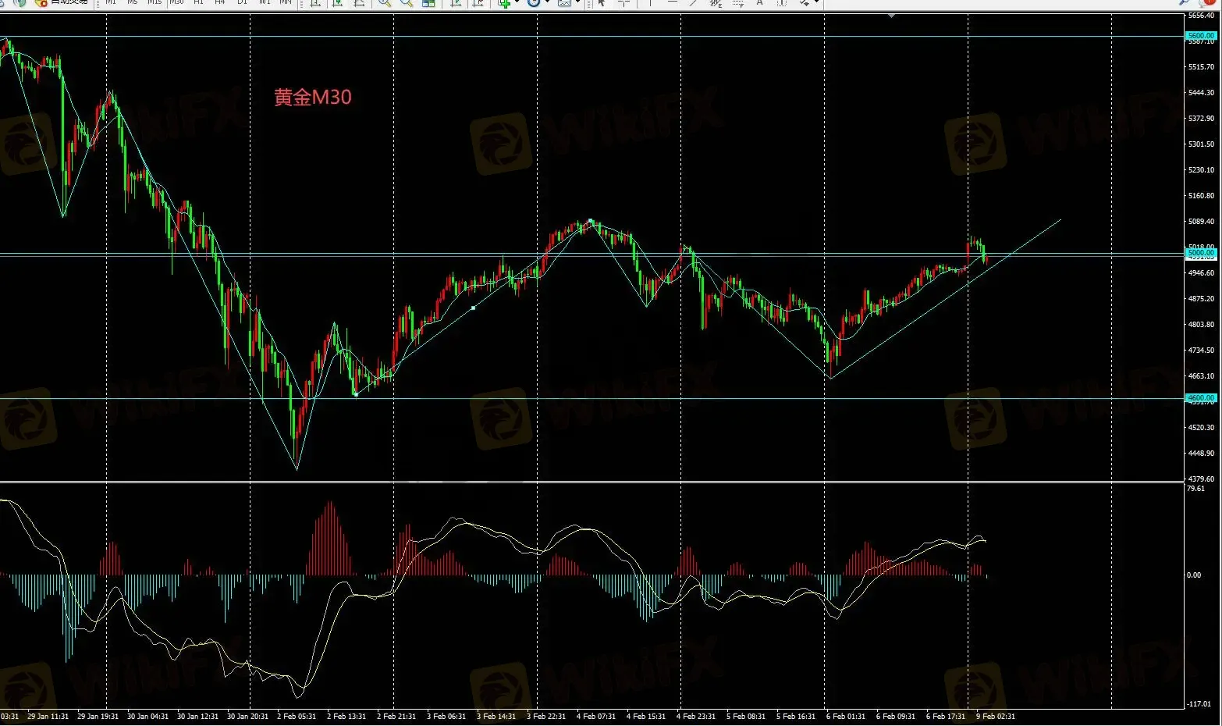Screen dimensions: 1222x726
Task: Switch chart to M30 timeframe
Action: point(176,2)
